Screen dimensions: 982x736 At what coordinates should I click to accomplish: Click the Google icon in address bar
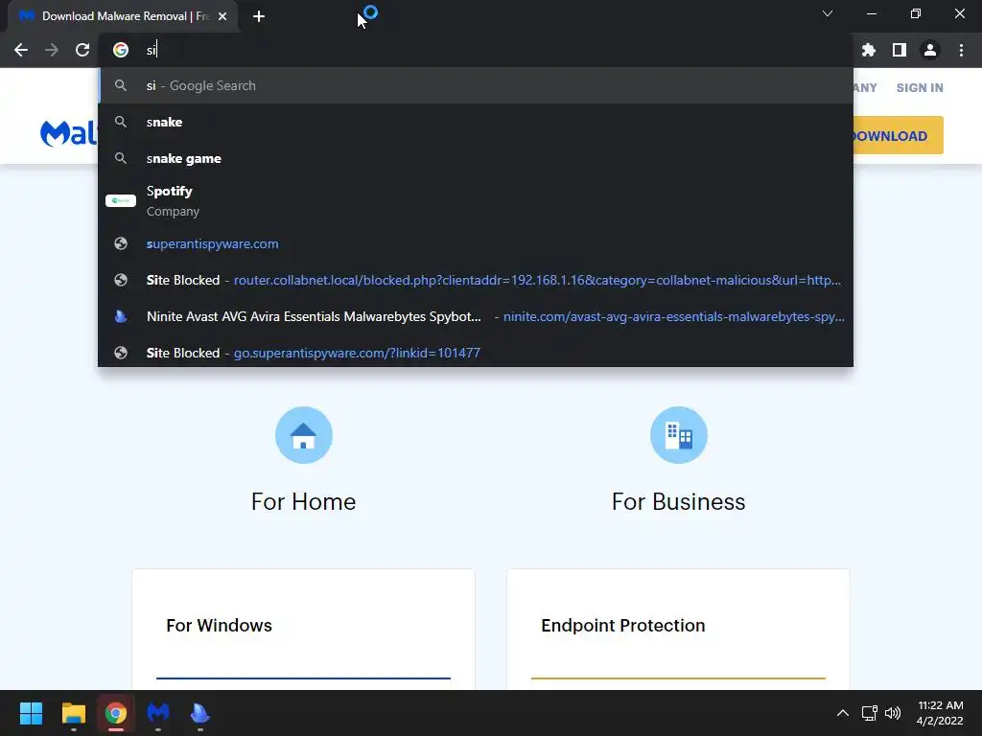121,50
